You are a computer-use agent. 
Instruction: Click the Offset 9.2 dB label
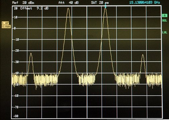(34, 8)
